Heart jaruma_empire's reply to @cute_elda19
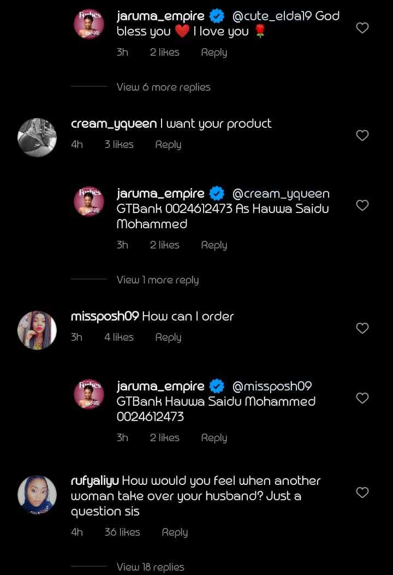Viewport: 393px width, 575px height. (362, 28)
